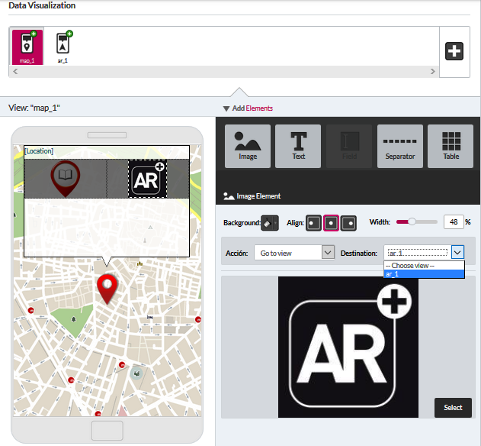Open the Destination dropdown arrow
This screenshot has height=446, width=481.
pyautogui.click(x=457, y=253)
